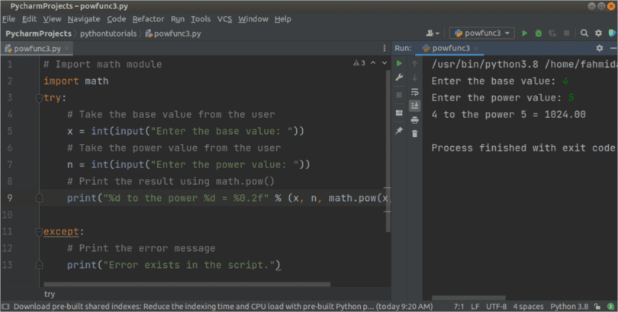Open Search Everywhere magnifier icon

pos(584,33)
